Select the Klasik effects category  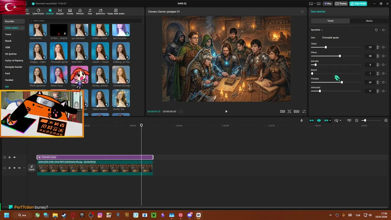[x=8, y=41]
